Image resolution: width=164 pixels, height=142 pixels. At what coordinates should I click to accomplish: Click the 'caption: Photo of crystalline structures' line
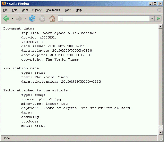pos(76,108)
